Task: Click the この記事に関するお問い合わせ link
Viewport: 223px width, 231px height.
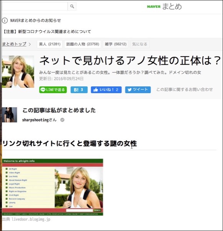Action: point(185,90)
